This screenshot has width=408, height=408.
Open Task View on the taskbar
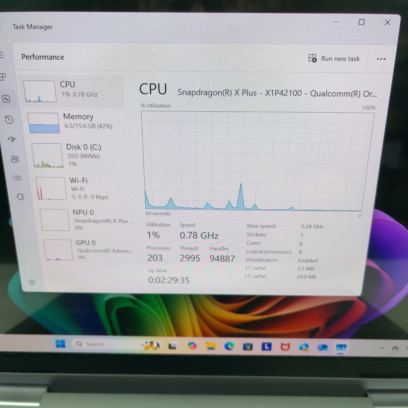(x=172, y=346)
